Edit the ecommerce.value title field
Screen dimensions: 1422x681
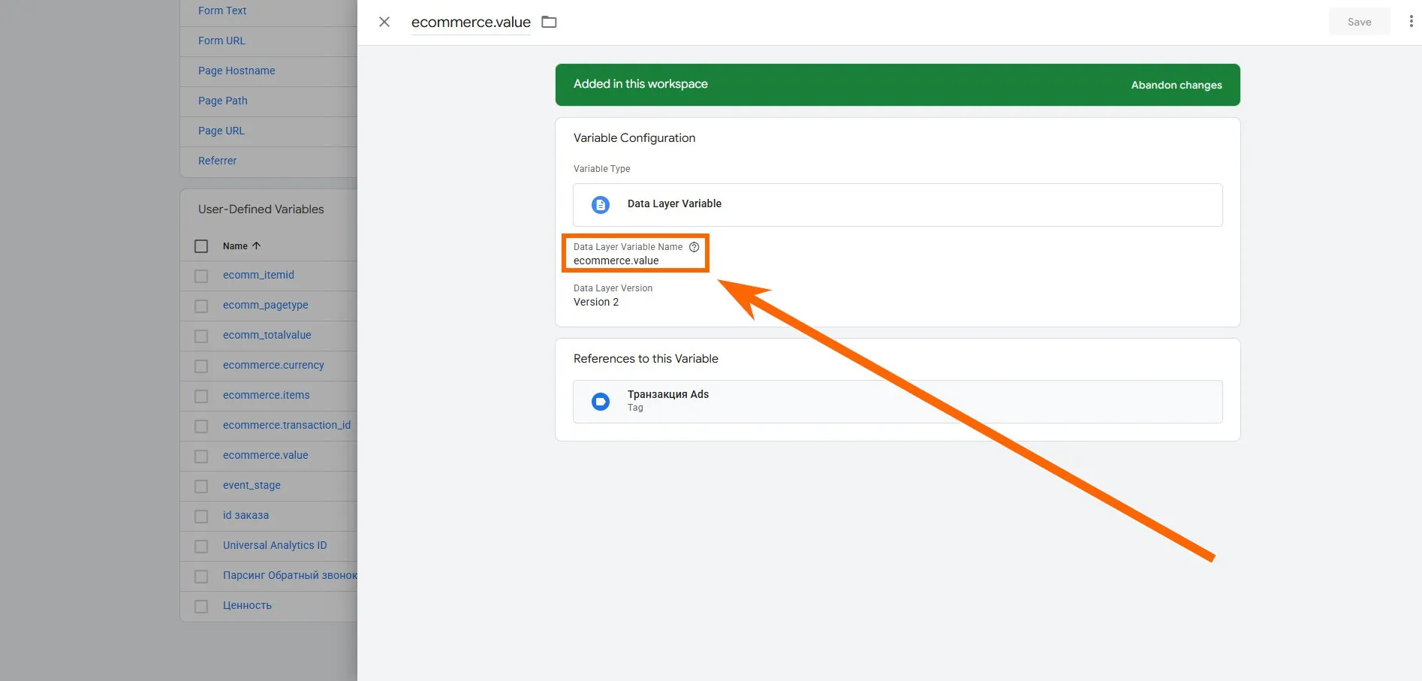471,23
